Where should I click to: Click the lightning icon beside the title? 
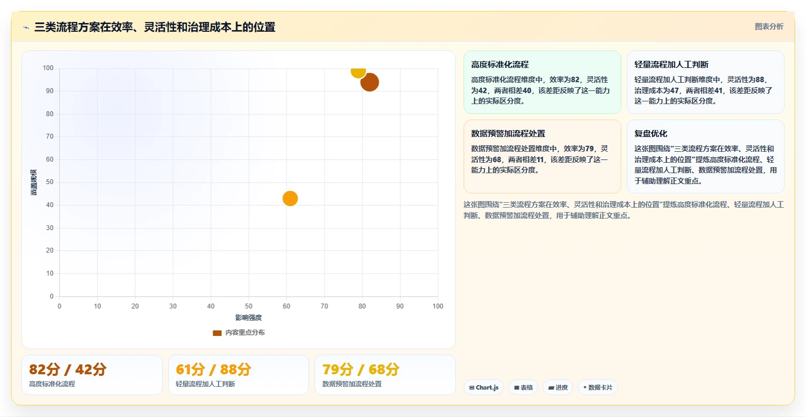(x=26, y=27)
